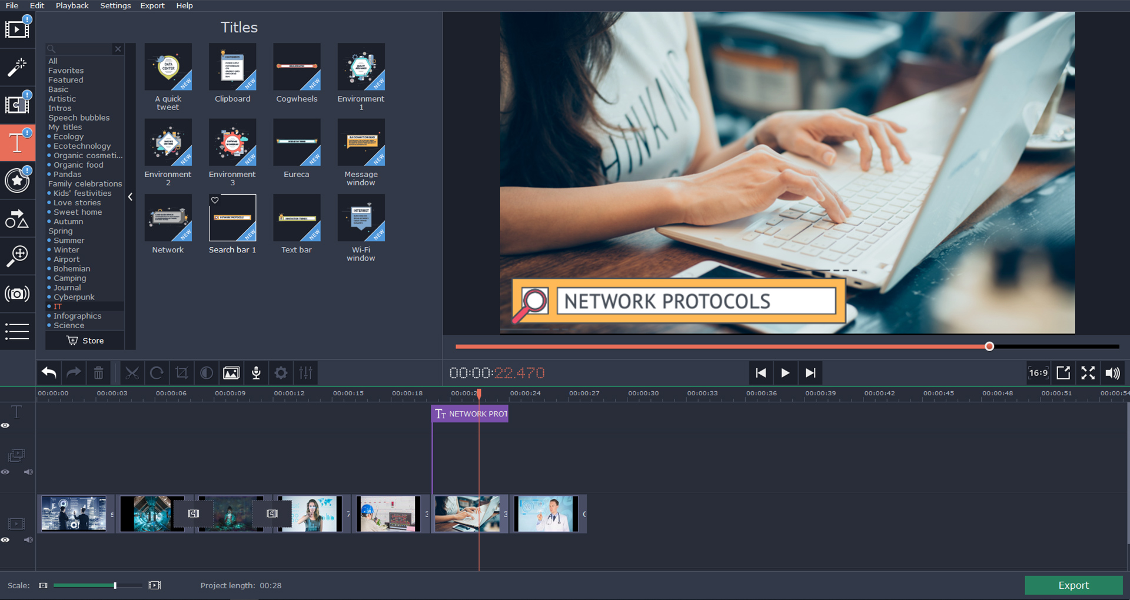Toggle visibility of the video track
Viewport: 1130px width, 600px height.
6,540
